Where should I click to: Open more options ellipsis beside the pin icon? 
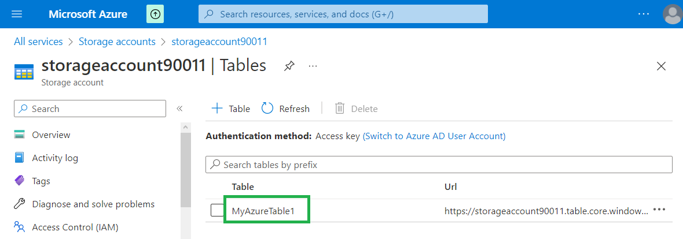tap(313, 66)
